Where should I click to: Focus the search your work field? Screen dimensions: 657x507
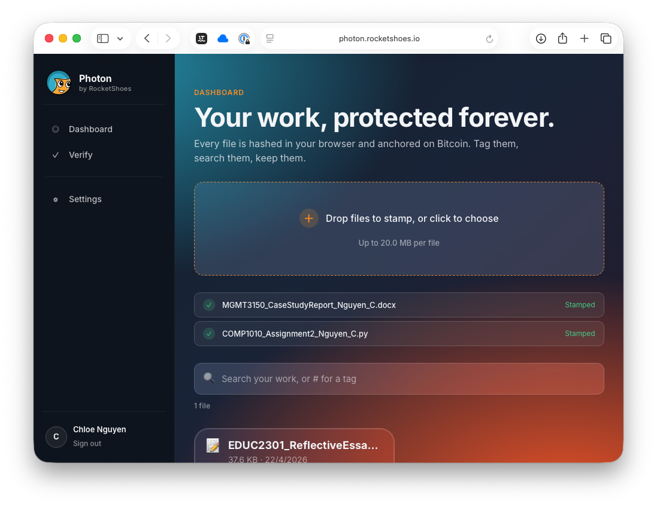pos(407,379)
